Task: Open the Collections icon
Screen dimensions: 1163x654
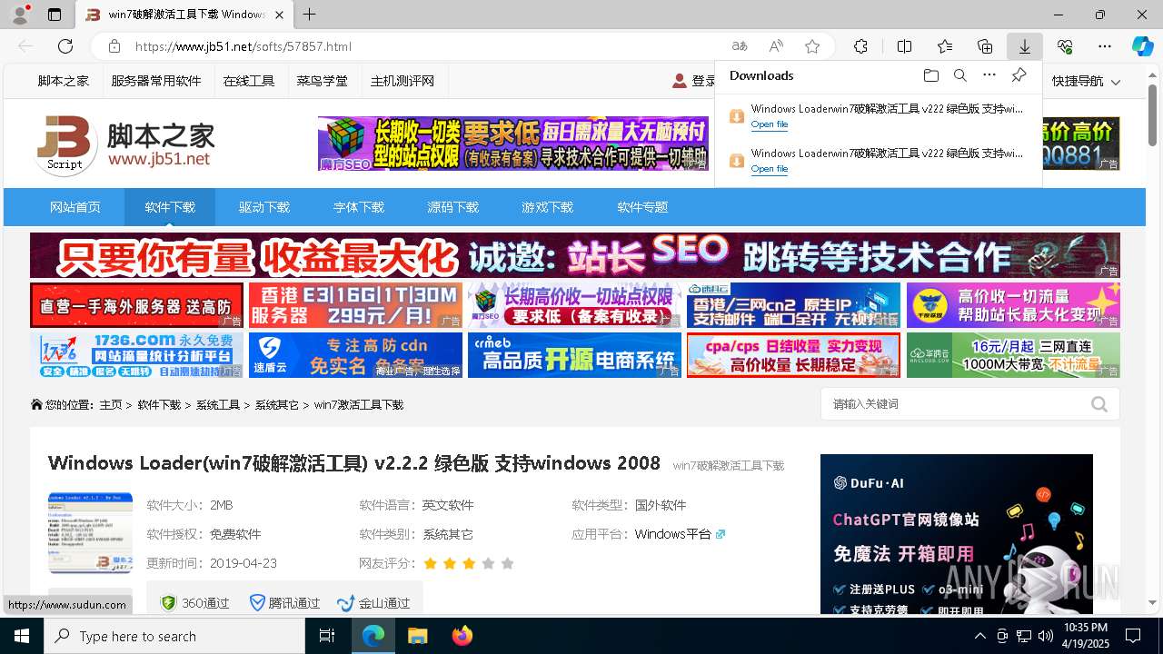Action: click(x=985, y=46)
